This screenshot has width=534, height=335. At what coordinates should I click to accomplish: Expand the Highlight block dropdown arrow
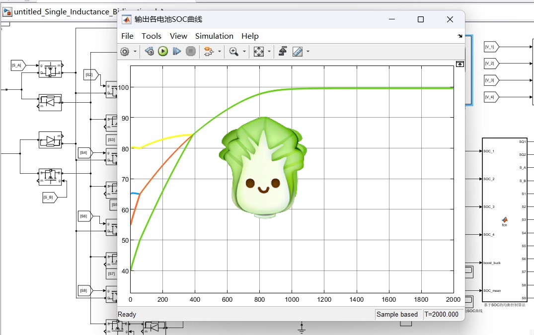220,52
